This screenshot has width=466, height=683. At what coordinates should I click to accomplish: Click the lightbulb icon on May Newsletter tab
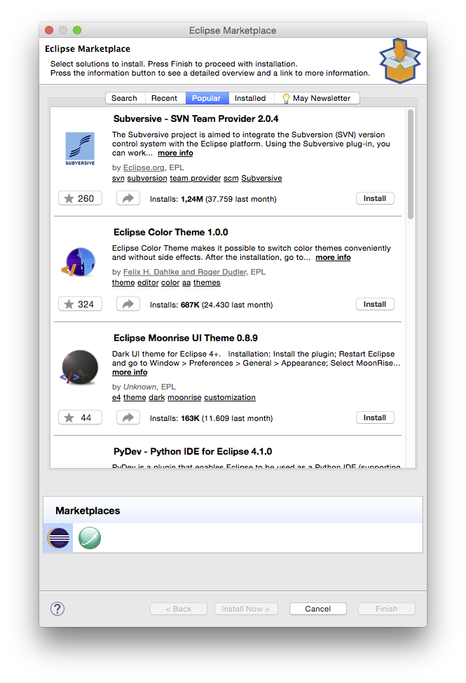pos(286,99)
